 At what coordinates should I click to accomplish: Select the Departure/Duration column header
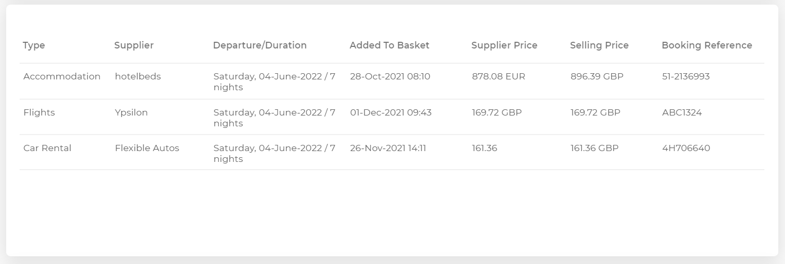click(260, 45)
